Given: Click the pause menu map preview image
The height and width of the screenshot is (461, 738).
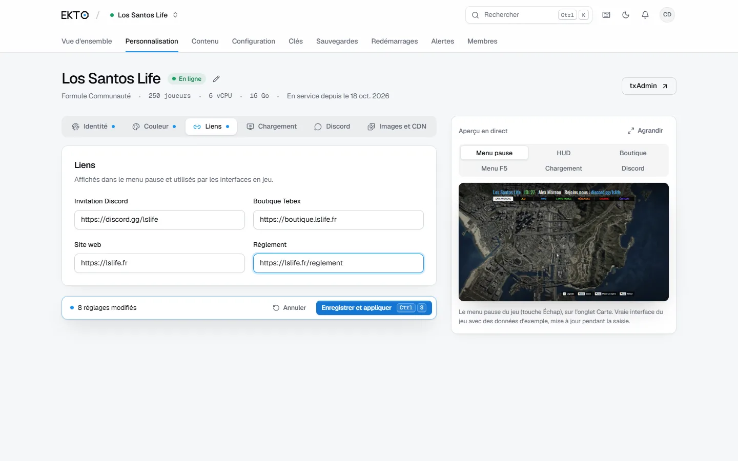Looking at the screenshot, I should (x=564, y=242).
